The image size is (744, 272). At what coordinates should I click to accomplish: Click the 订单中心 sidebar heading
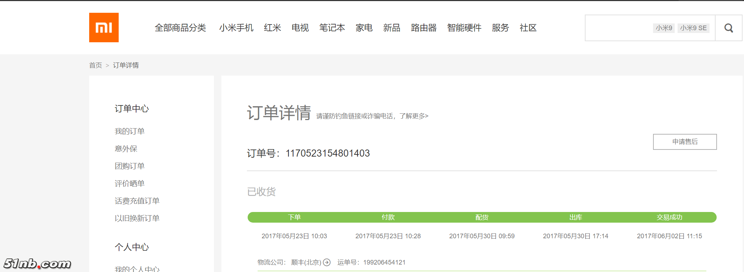[132, 109]
